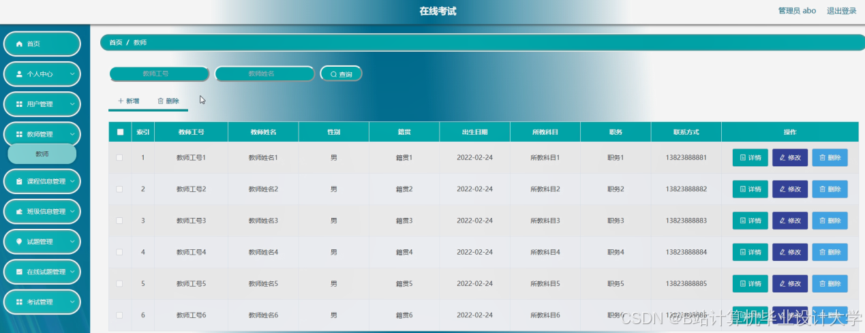Click the 教师工号 column header

click(x=191, y=132)
